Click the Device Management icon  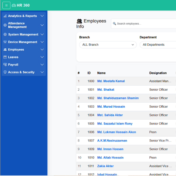(x=5, y=42)
